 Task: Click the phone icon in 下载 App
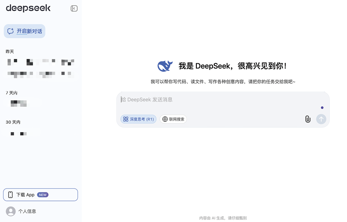[10, 195]
